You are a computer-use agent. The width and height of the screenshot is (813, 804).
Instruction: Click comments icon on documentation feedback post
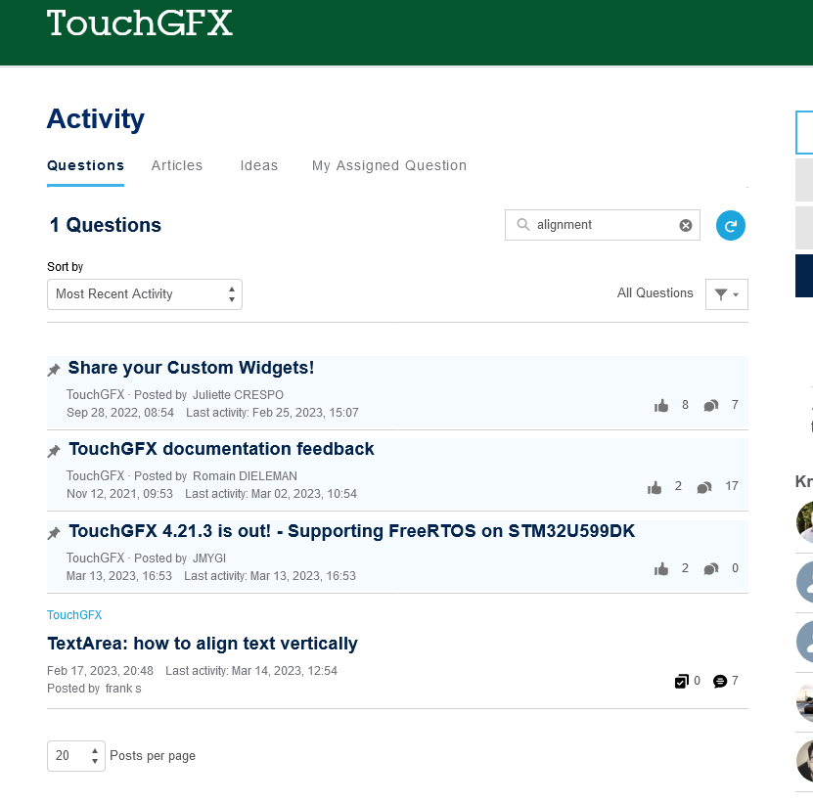(x=704, y=487)
